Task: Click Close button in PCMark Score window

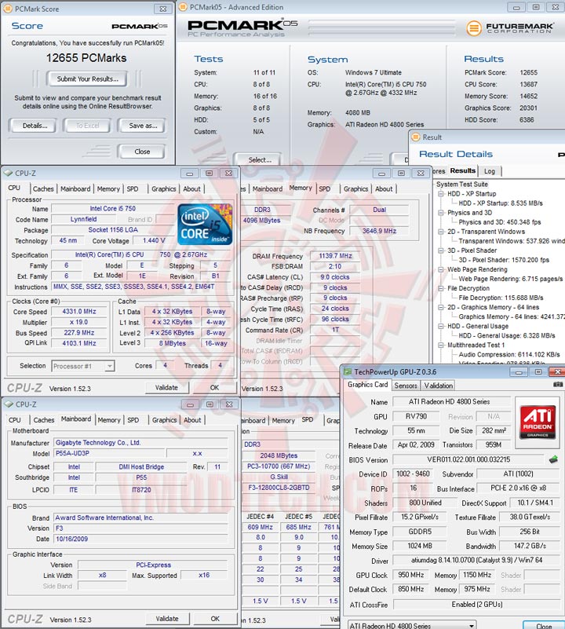Action: point(142,152)
